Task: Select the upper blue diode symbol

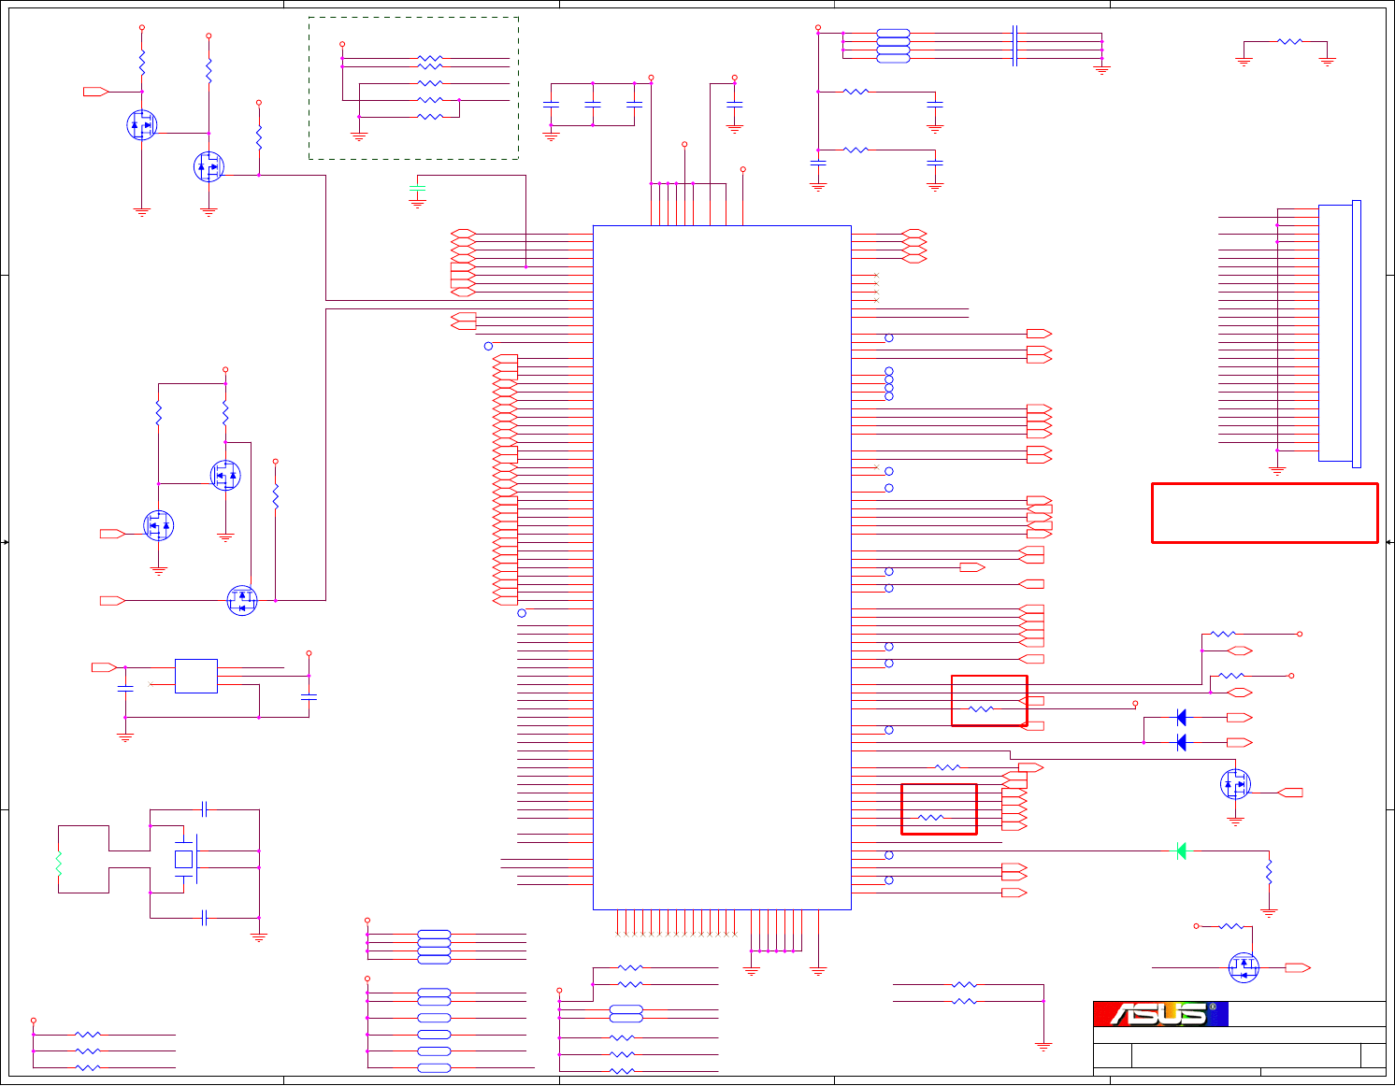Action: click(1182, 718)
